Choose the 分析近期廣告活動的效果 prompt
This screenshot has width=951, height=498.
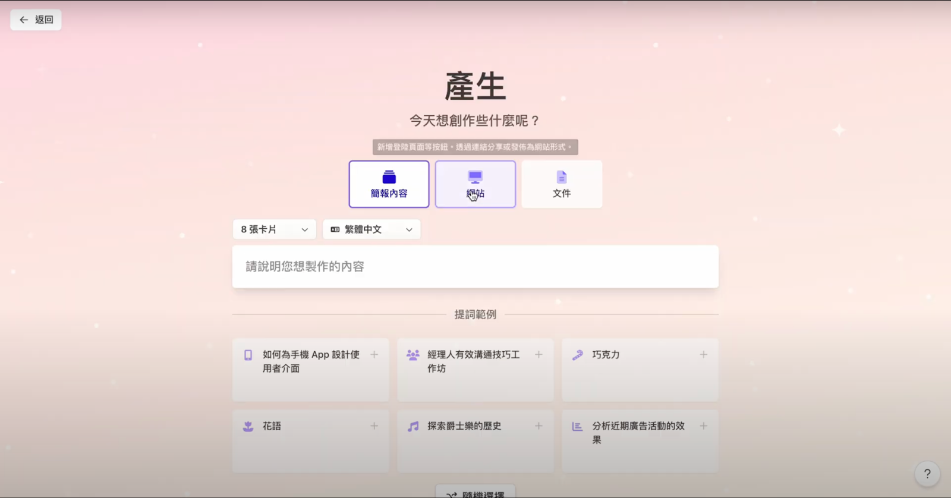pos(640,441)
